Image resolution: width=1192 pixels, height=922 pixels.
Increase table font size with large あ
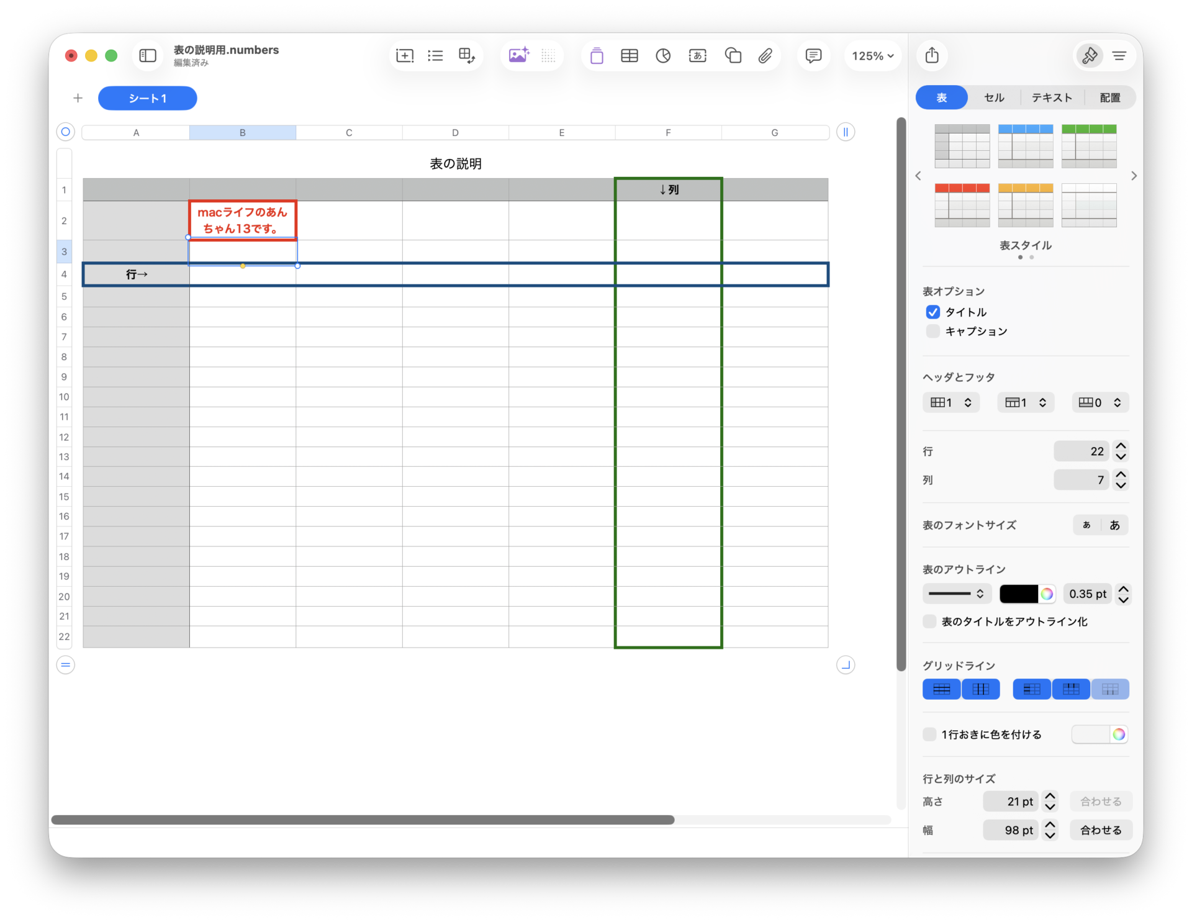[x=1114, y=525]
